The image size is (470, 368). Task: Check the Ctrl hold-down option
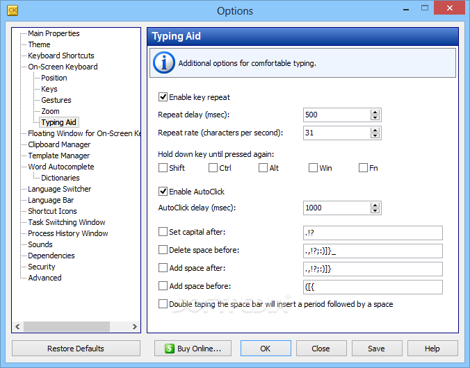(x=213, y=167)
